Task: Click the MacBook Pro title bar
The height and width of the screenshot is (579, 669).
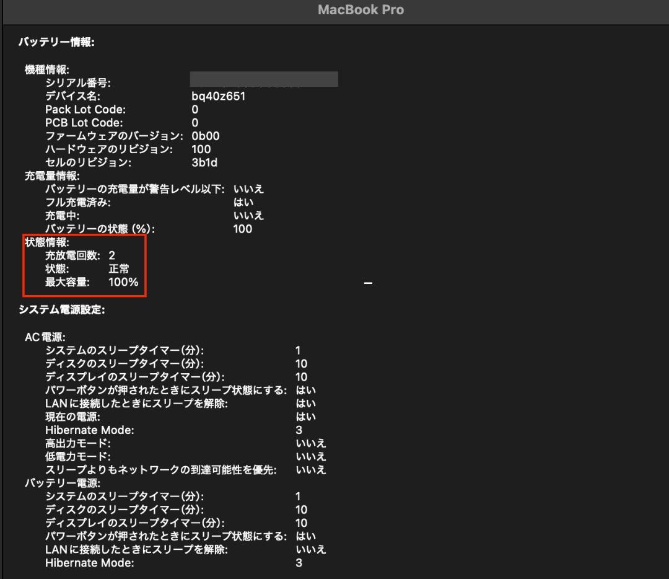Action: click(x=359, y=9)
